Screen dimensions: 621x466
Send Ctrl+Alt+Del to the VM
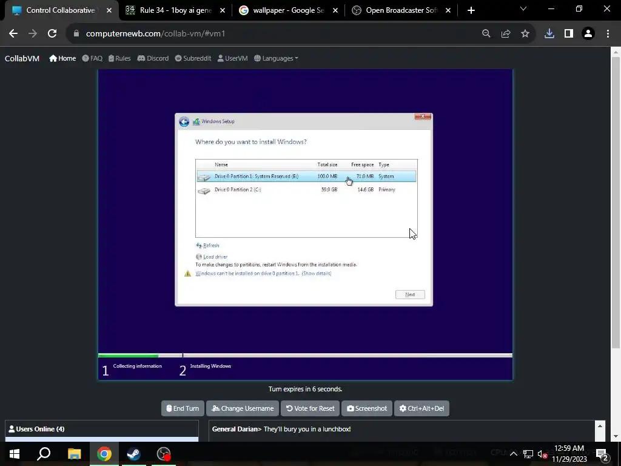point(421,408)
